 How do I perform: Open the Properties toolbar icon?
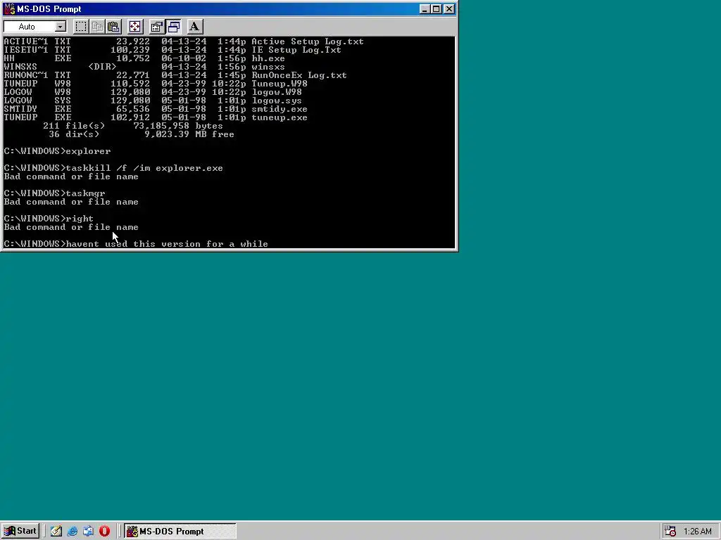(x=157, y=27)
